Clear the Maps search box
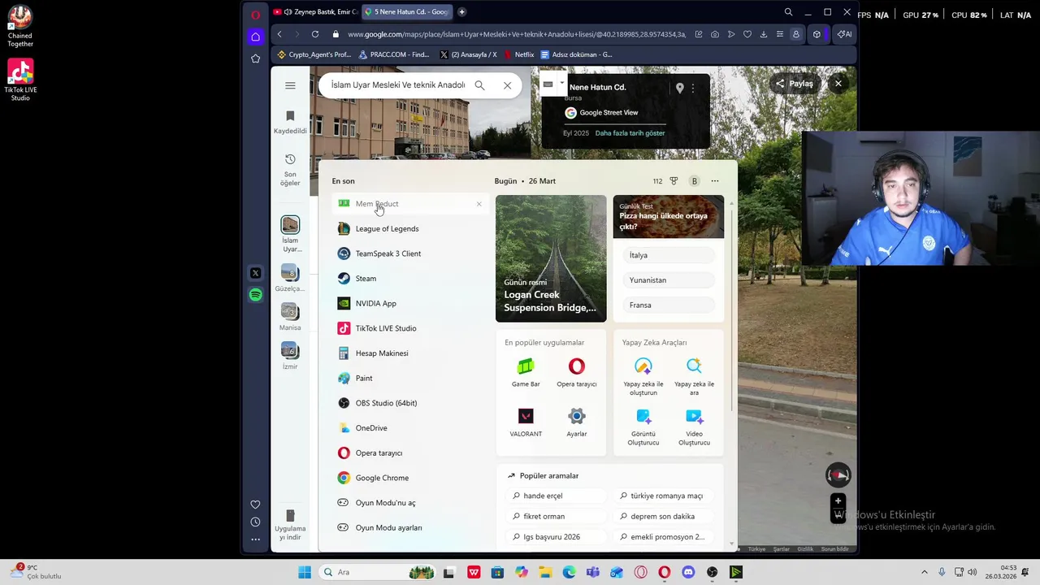 pyautogui.click(x=507, y=85)
